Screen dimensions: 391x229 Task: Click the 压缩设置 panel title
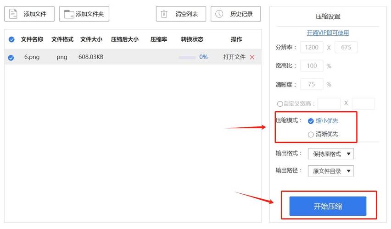(328, 16)
